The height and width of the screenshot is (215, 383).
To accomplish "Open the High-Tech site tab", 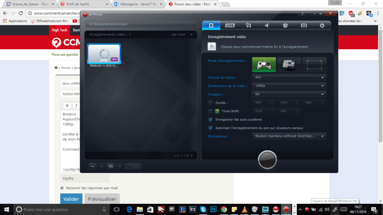I will tap(60, 30).
